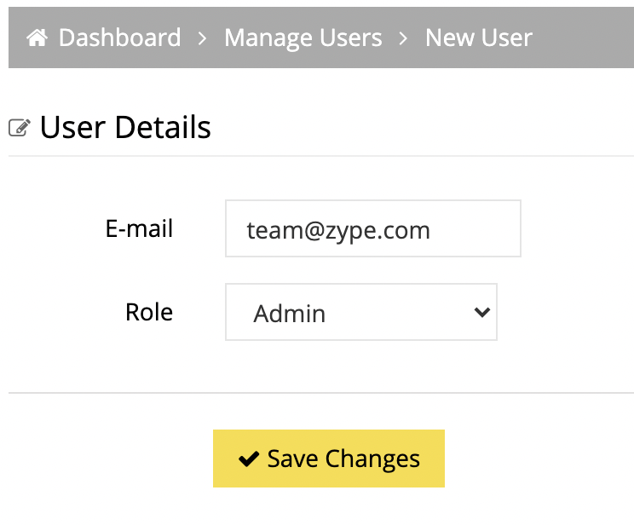634x525 pixels.
Task: Click the checkmark icon on Save Changes
Action: point(249,459)
